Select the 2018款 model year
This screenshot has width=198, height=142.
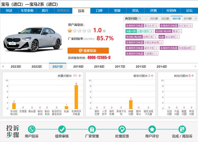[x=99, y=67]
